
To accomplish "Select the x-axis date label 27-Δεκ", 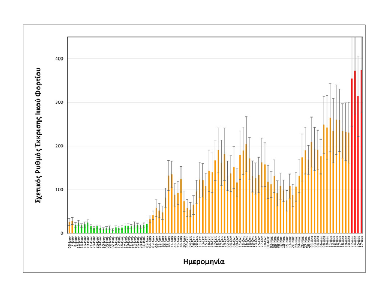I will click(x=361, y=239).
